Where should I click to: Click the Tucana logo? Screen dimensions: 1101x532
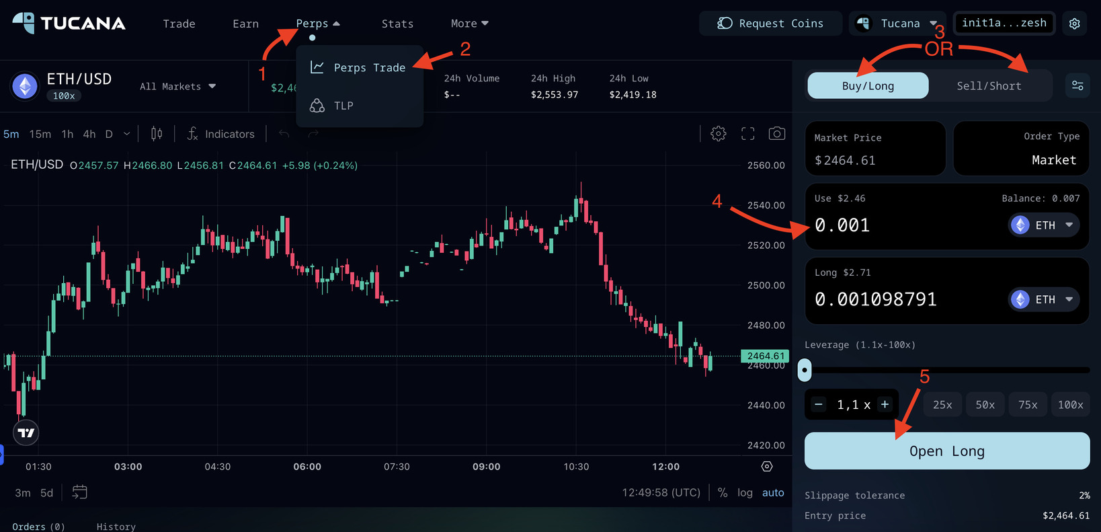[x=69, y=23]
